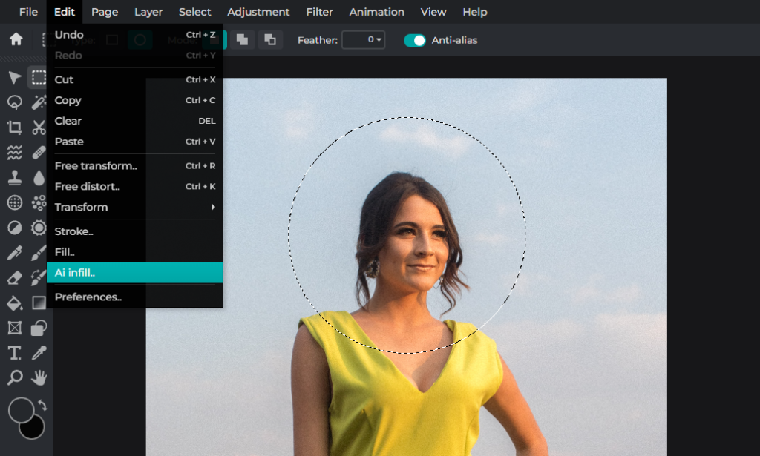Open Preferences.. from the Edit menu

(135, 297)
